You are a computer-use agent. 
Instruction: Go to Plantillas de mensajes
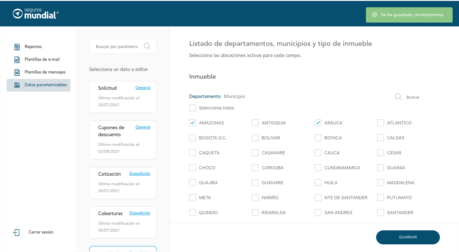[45, 72]
